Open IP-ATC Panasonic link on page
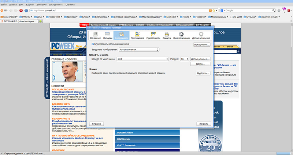Image resolution: width=293 pixels, height=155 pixels. pos(148,145)
